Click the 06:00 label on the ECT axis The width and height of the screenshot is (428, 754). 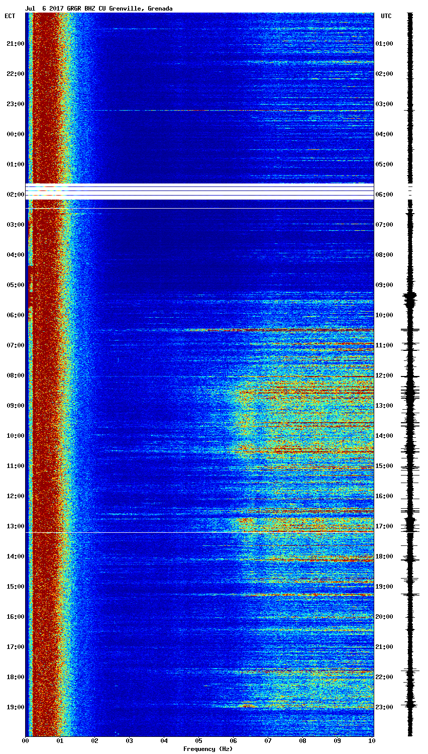[x=16, y=315]
